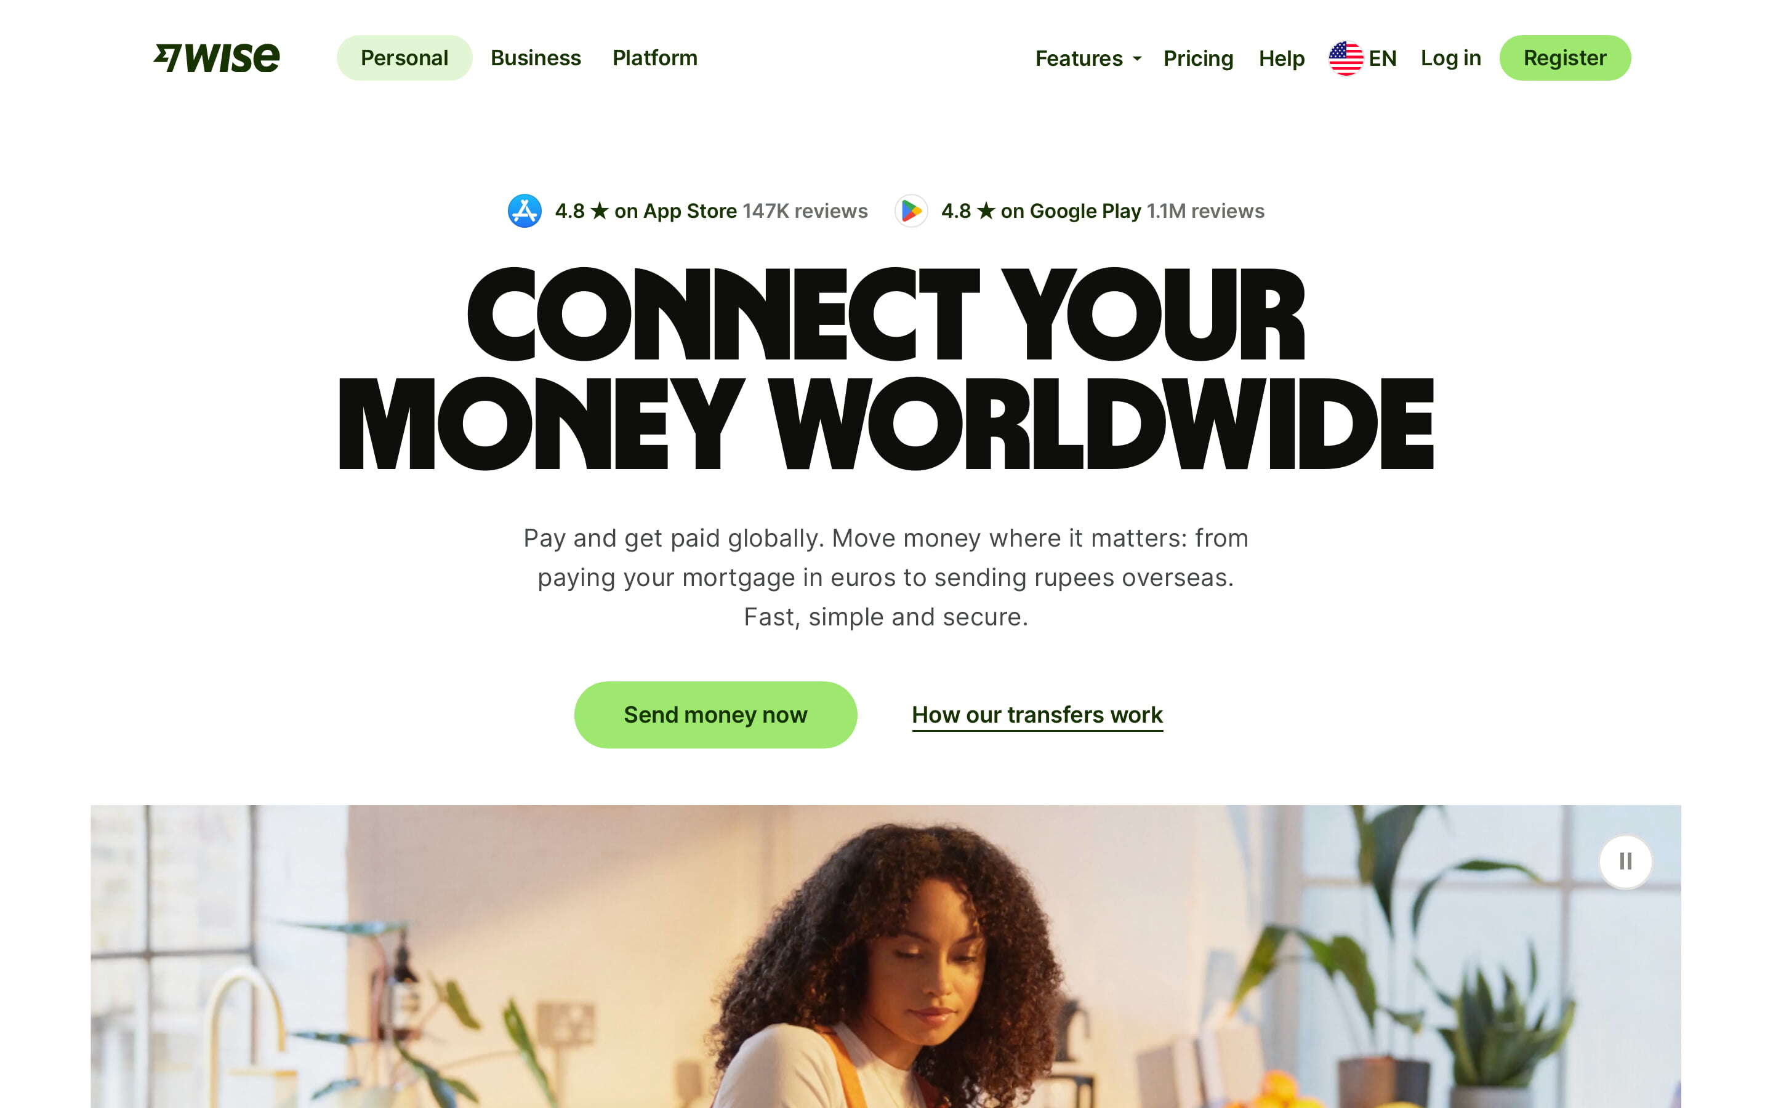Viewport: 1773px width, 1108px height.
Task: Switch to the Business tab
Action: click(536, 58)
